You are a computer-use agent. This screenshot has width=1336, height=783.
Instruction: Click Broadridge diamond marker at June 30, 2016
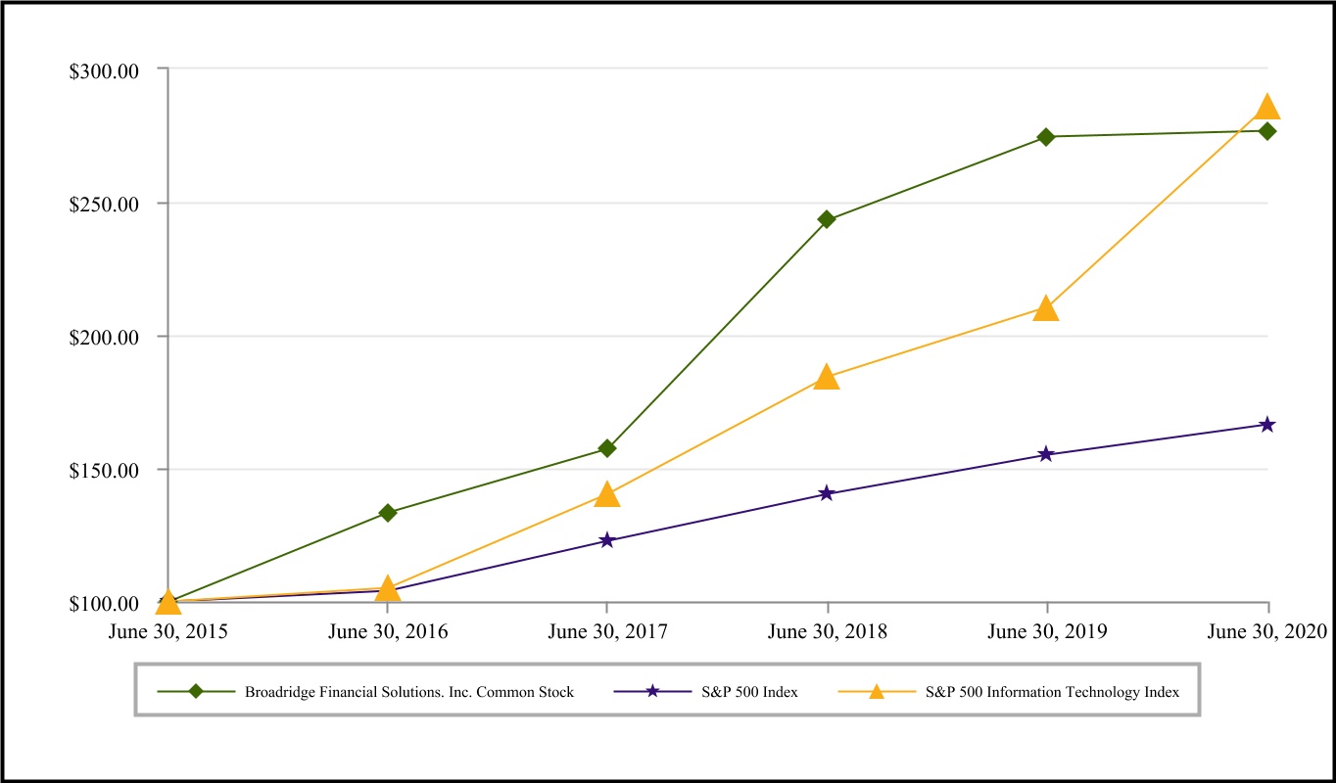tap(388, 513)
